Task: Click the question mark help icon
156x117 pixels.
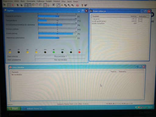Action: click(82, 5)
